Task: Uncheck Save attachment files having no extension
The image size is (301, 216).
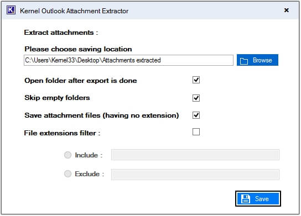Action: (x=196, y=115)
